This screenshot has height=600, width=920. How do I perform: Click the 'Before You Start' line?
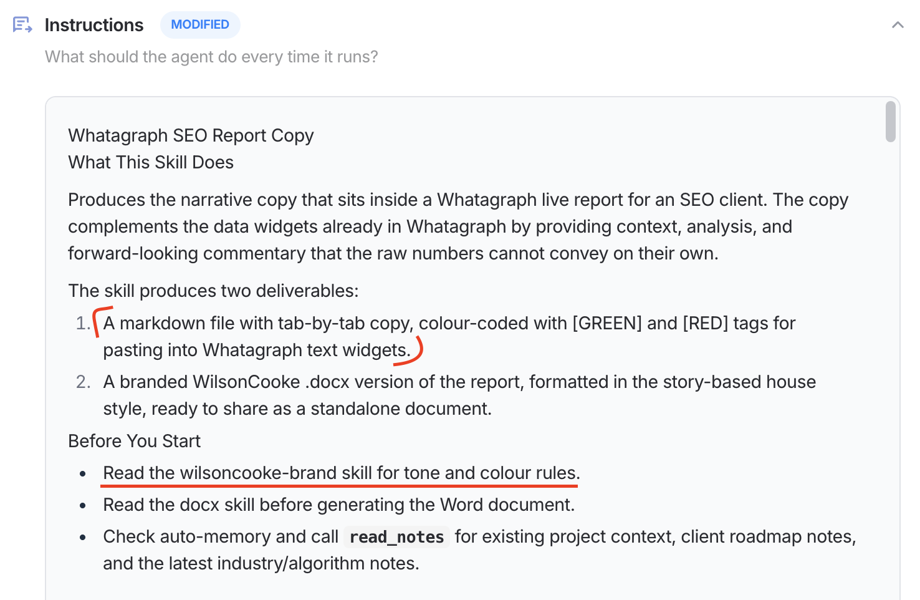134,441
